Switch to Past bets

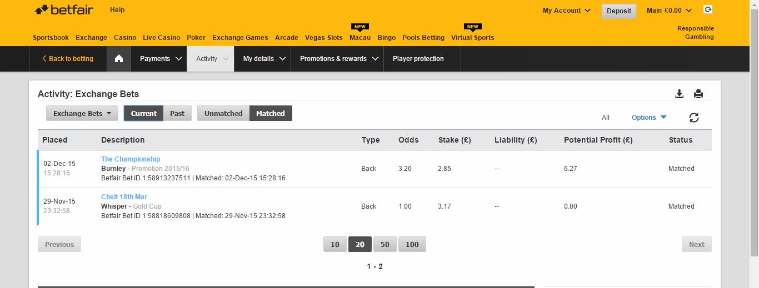pyautogui.click(x=177, y=113)
